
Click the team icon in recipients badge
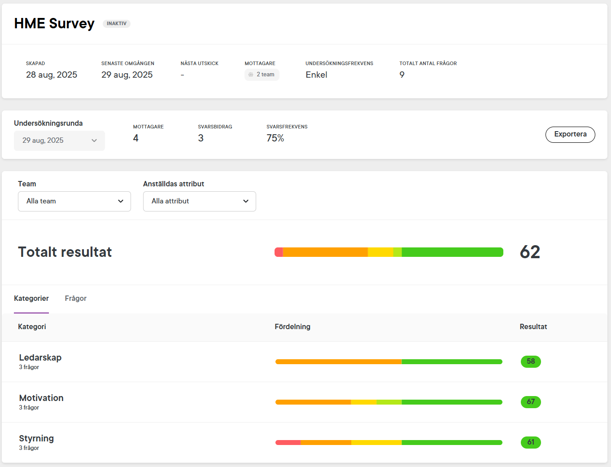[251, 75]
